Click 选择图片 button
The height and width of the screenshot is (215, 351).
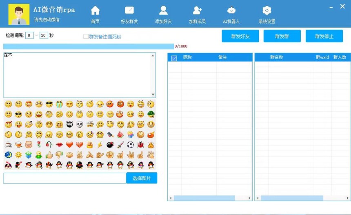point(142,178)
